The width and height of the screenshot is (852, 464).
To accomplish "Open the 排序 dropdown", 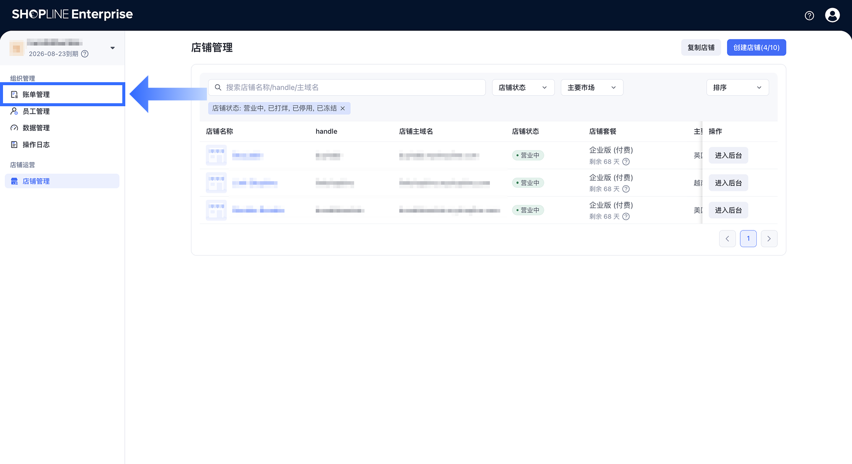I will click(738, 88).
